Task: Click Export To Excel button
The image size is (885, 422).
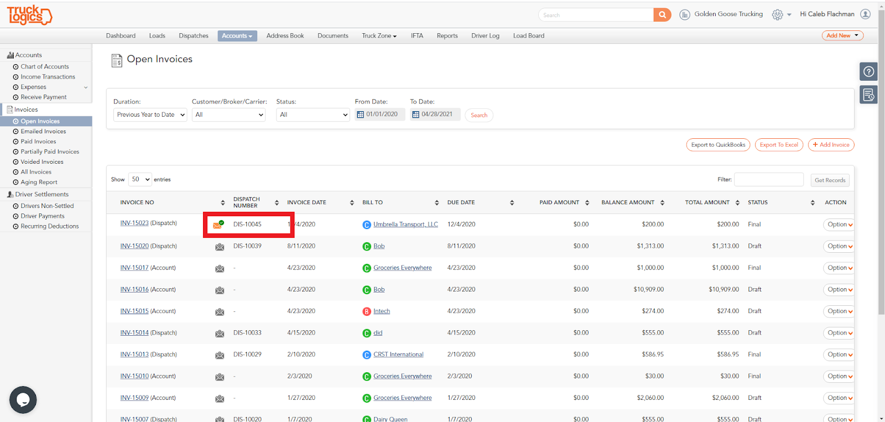Action: click(x=779, y=145)
